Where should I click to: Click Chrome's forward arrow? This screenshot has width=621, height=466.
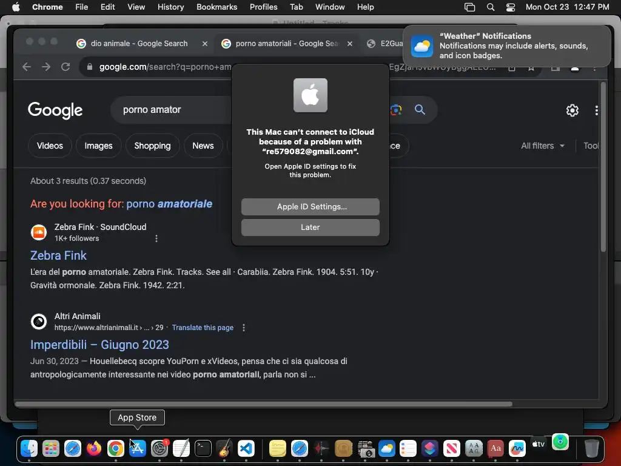[x=46, y=67]
